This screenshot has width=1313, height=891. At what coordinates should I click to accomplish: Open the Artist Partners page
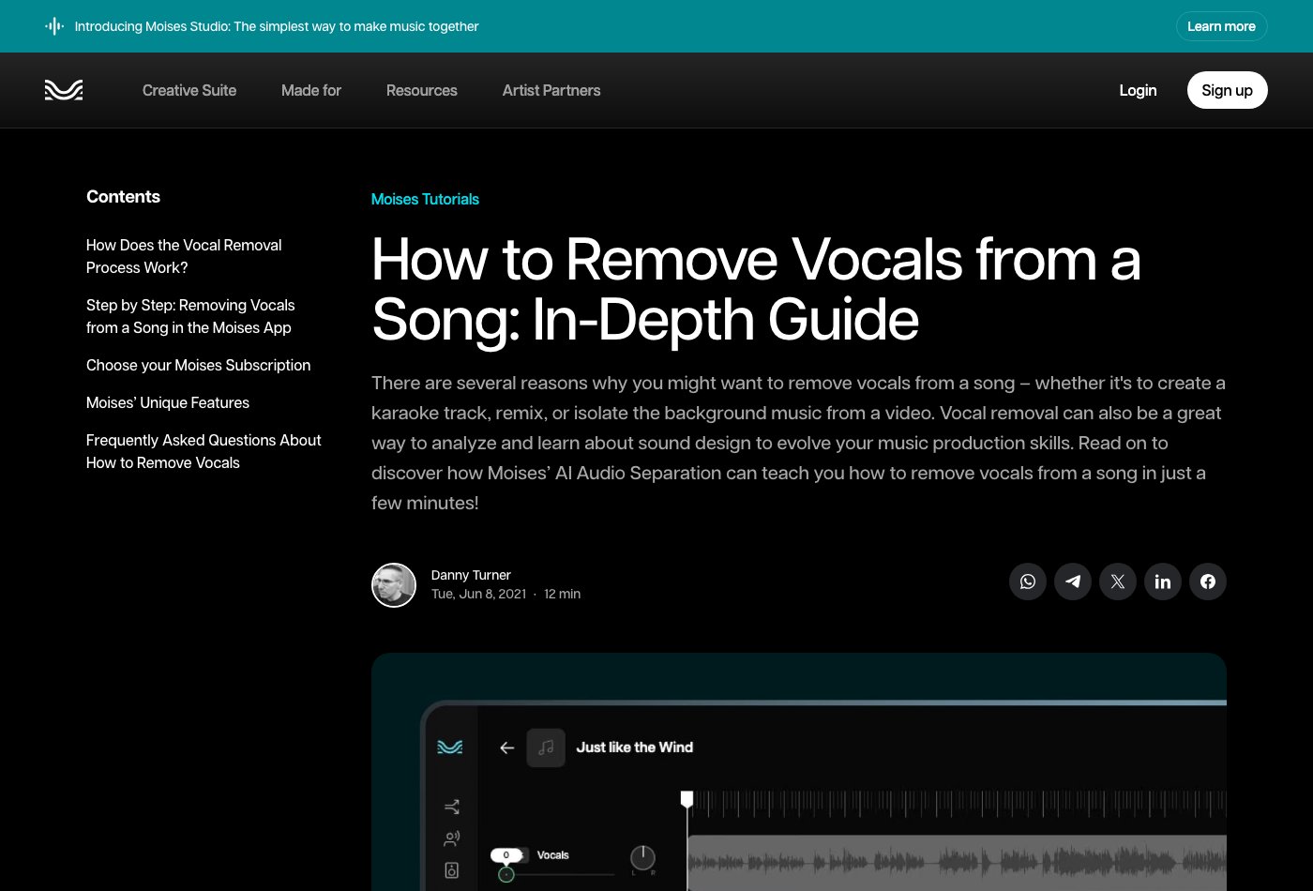tap(551, 90)
